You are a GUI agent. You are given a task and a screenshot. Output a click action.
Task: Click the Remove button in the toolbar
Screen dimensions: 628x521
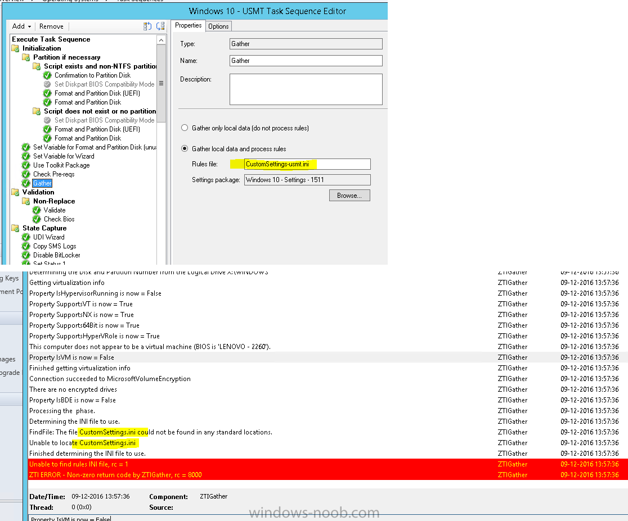pos(51,26)
